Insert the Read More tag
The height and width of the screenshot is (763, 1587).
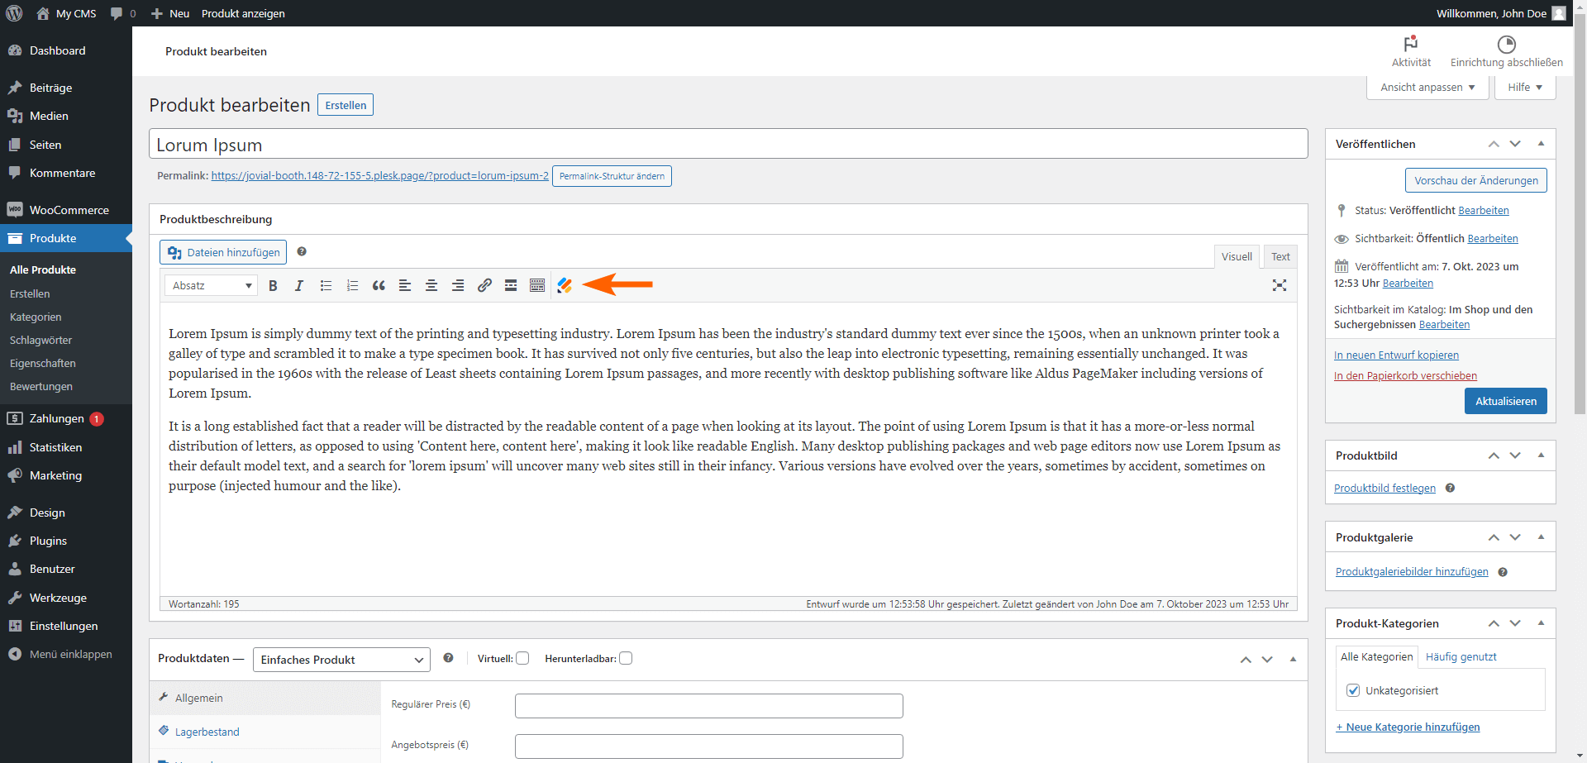[511, 285]
